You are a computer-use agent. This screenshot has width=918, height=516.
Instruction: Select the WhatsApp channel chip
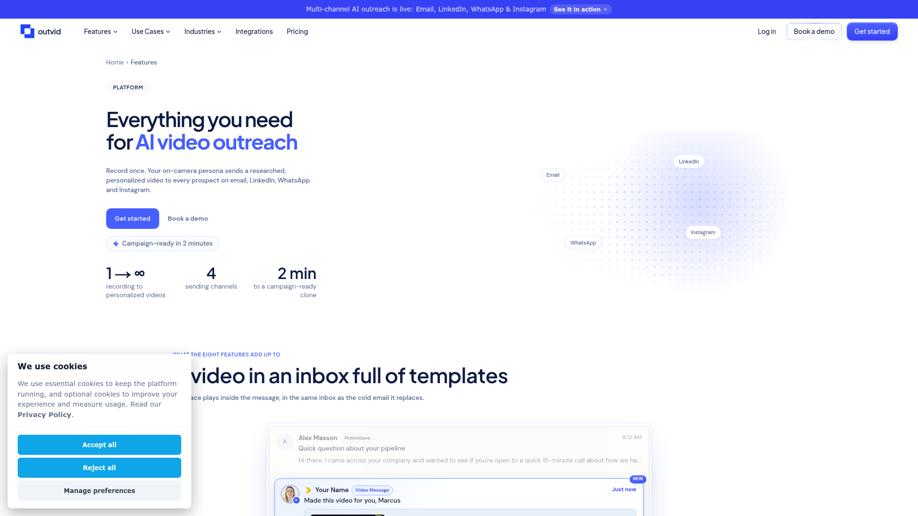click(583, 243)
